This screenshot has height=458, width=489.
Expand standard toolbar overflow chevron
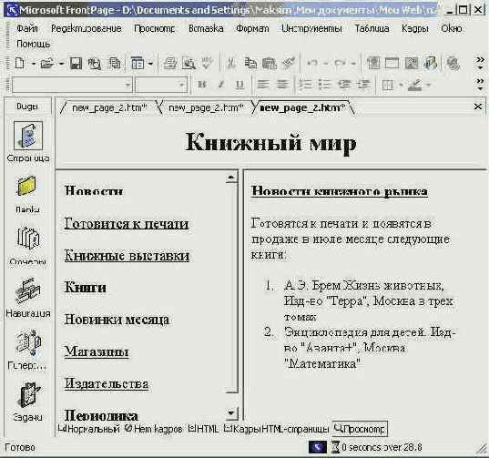pos(480,63)
